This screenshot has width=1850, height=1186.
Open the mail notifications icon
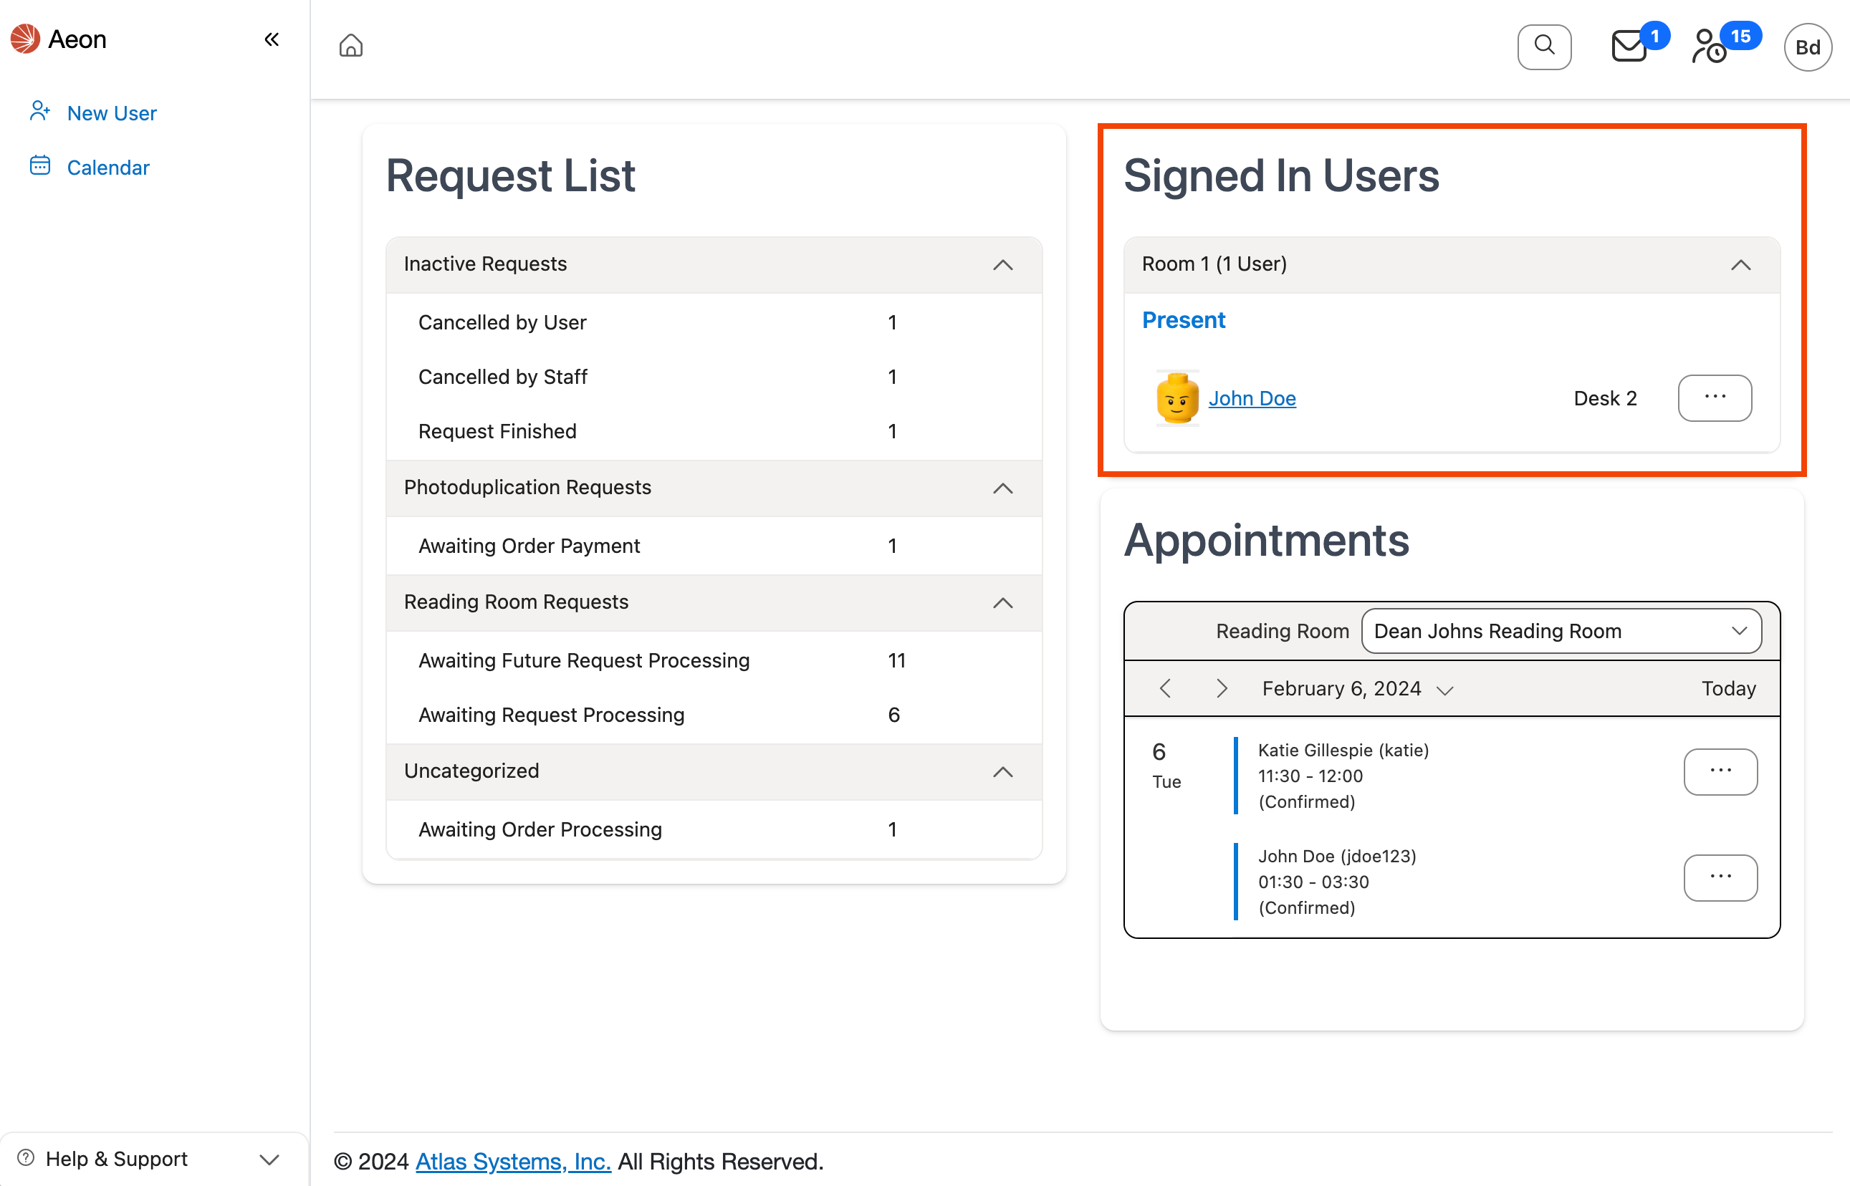coord(1629,47)
